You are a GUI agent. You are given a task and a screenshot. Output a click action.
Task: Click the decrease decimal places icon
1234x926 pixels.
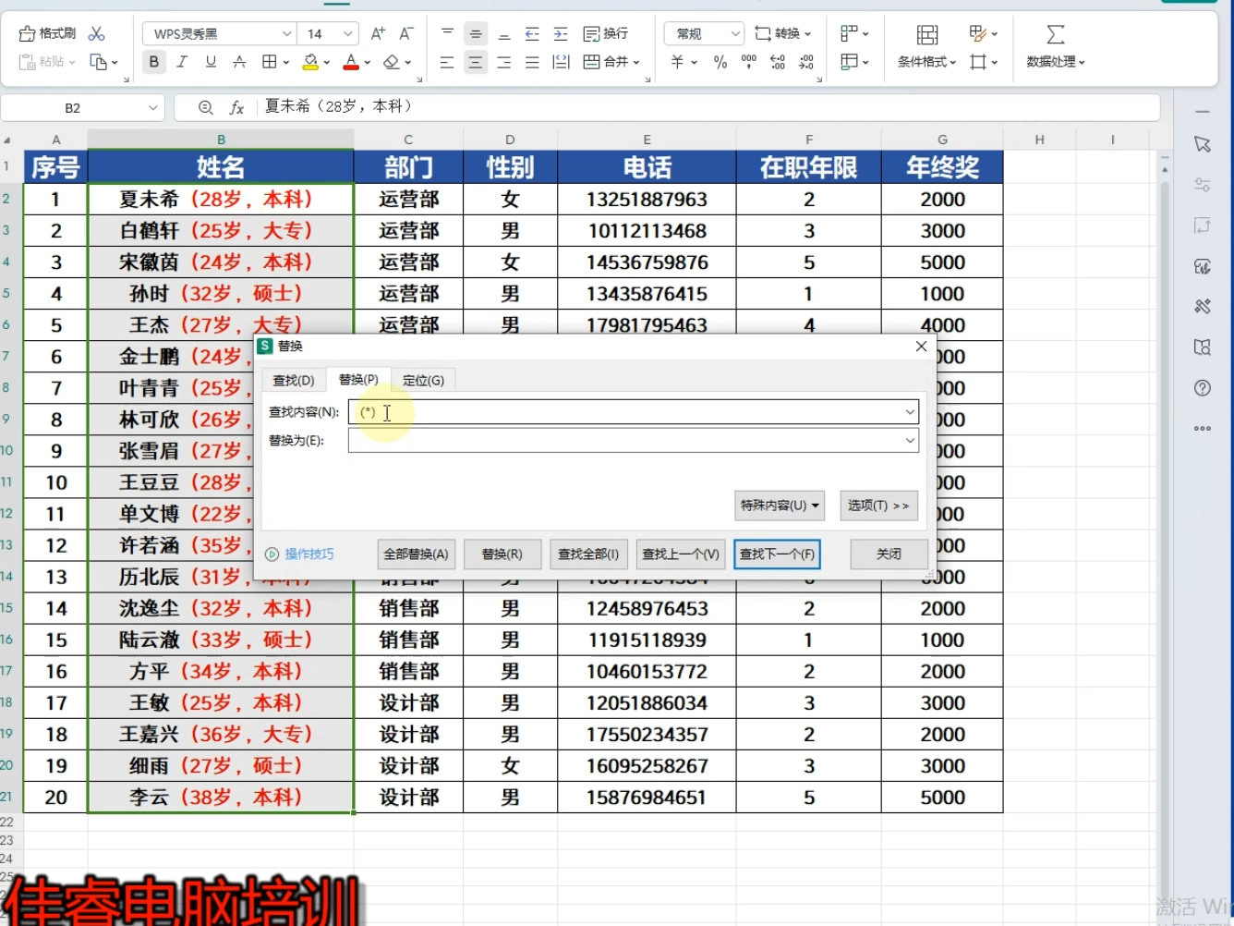(x=806, y=62)
